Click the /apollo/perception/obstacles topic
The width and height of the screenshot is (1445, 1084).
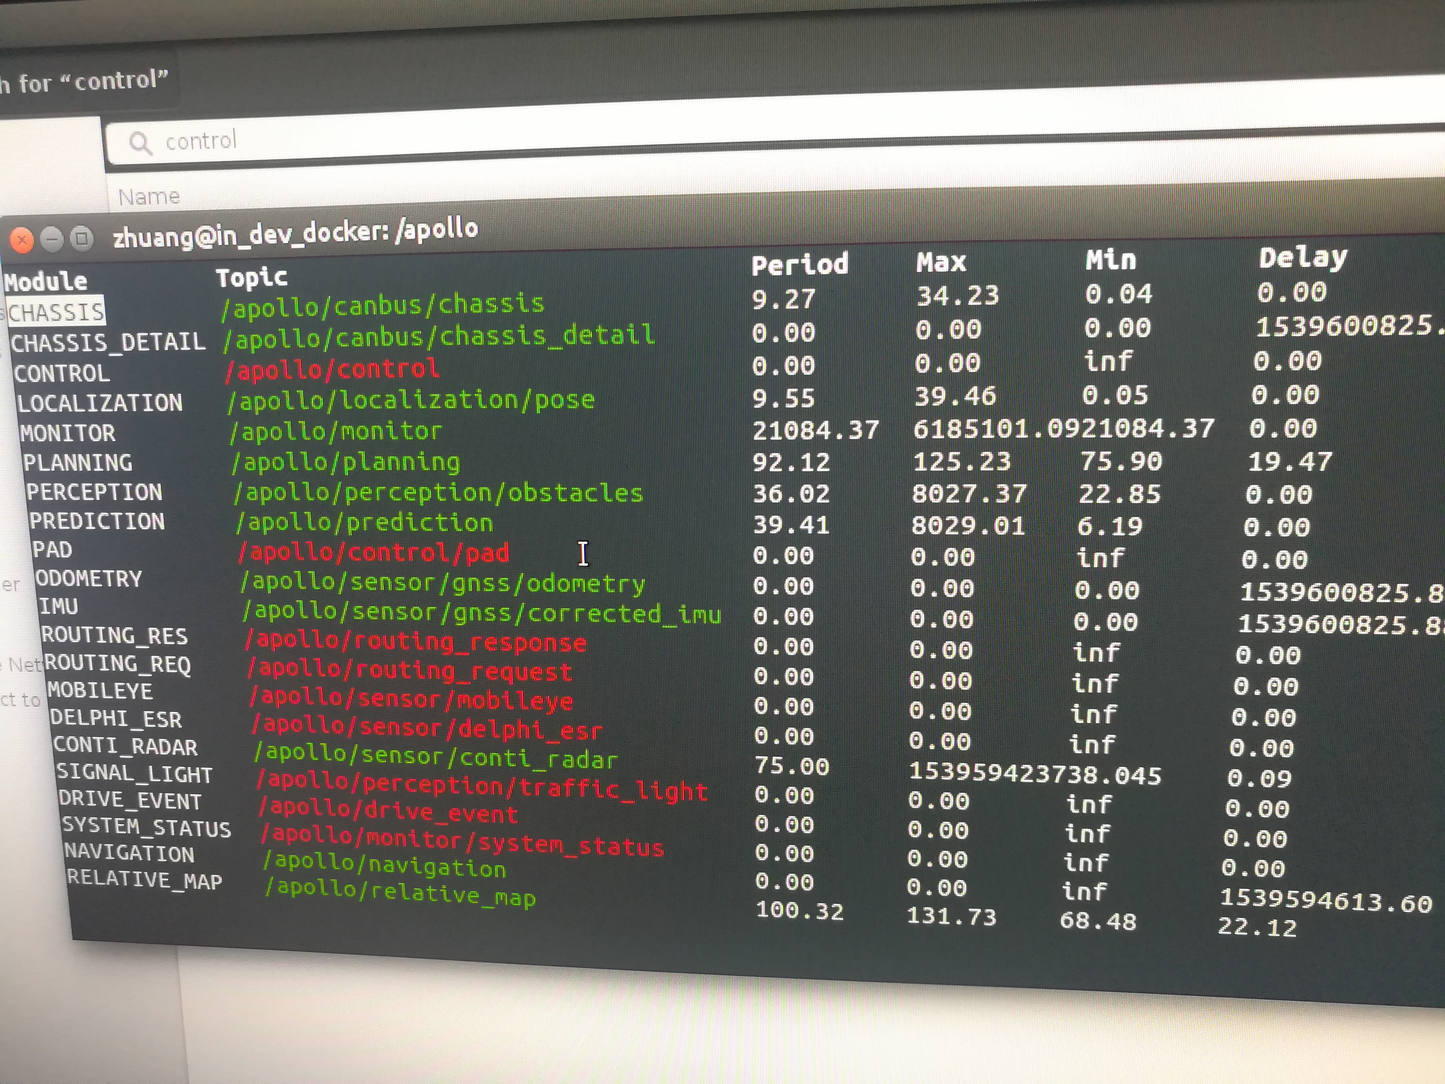(x=438, y=493)
